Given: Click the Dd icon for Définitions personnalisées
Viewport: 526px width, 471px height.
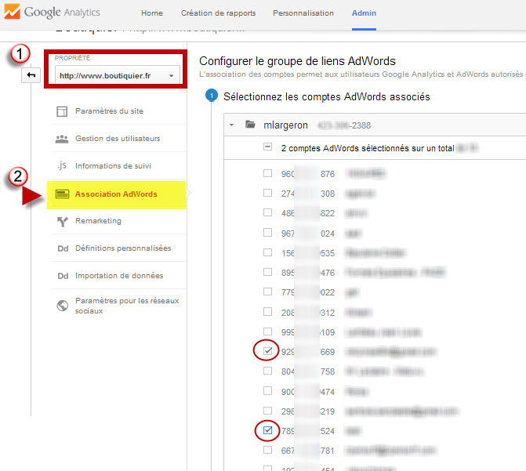Looking at the screenshot, I should [63, 248].
